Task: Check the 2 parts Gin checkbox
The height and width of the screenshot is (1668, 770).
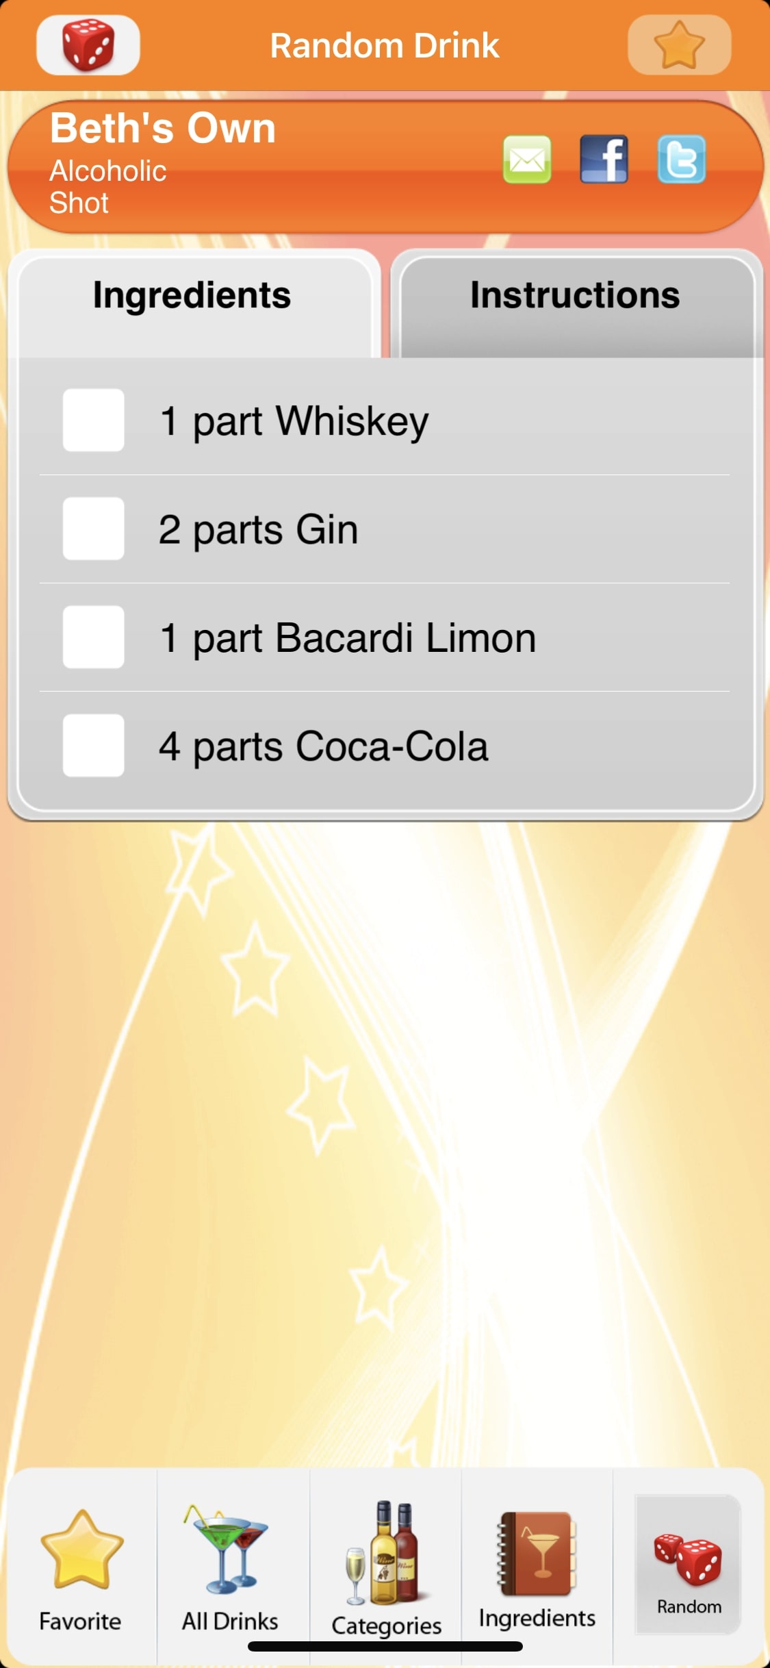Action: point(94,529)
